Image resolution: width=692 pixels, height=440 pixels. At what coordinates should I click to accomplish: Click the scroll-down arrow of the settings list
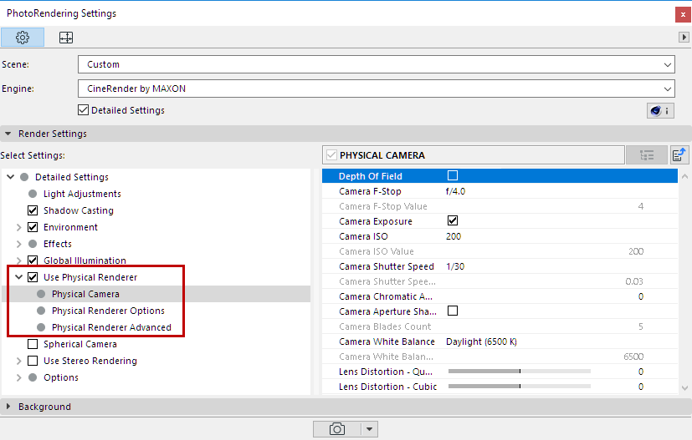685,388
